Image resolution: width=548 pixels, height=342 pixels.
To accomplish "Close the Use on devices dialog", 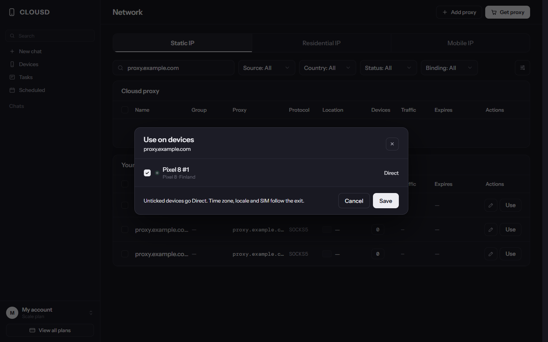I will point(392,144).
